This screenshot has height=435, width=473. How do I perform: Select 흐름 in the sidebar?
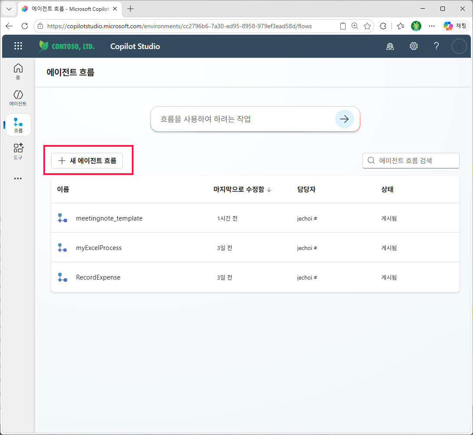tap(18, 125)
